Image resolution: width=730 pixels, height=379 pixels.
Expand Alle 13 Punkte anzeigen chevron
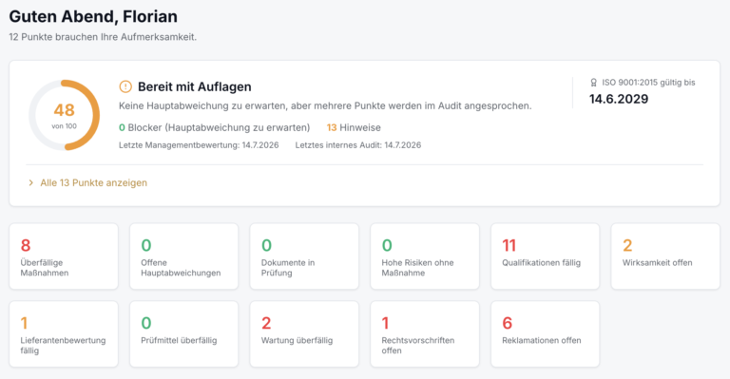click(x=30, y=182)
